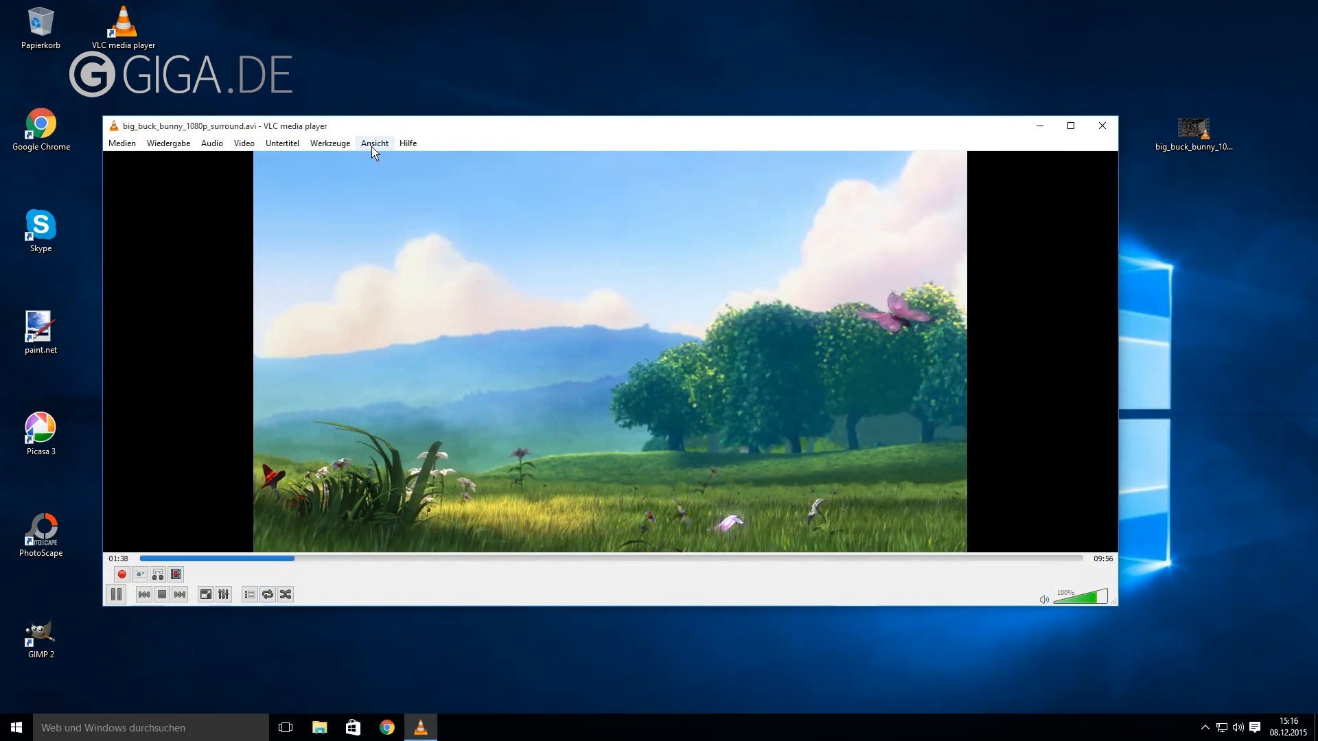The height and width of the screenshot is (741, 1318).
Task: Click the previous chapter/track button
Action: coord(143,594)
